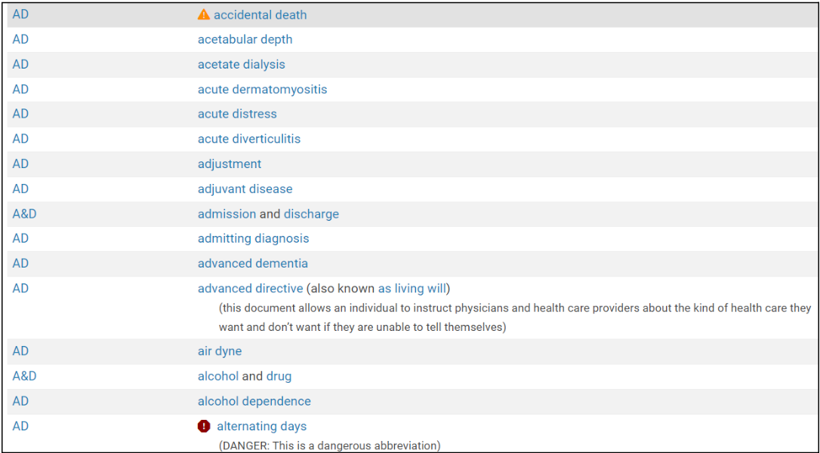The image size is (820, 453).
Task: Click the 'as living will' link
Action: [x=412, y=288]
